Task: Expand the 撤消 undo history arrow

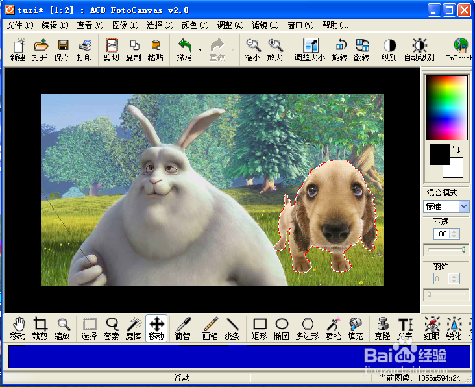Action: click(201, 49)
